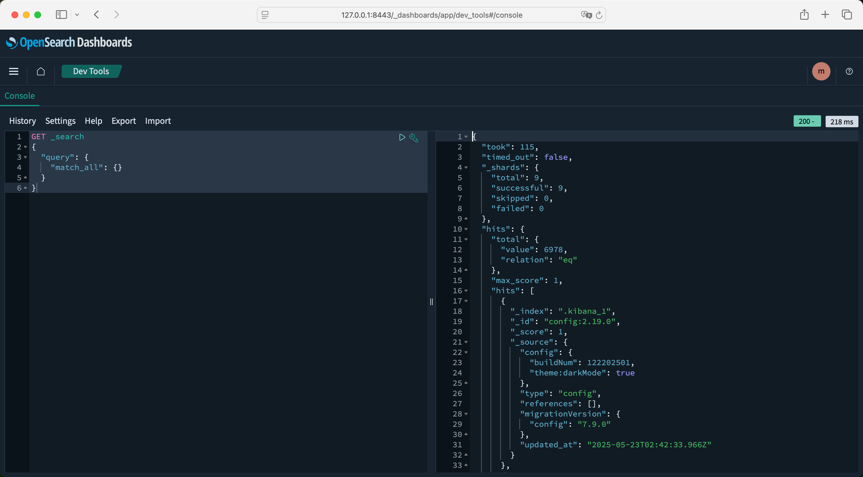Click the user avatar 'm'

[821, 71]
